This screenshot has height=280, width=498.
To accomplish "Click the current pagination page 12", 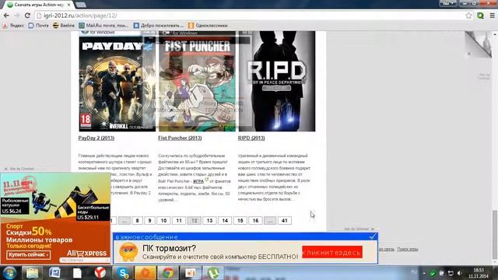I will pos(195,221).
